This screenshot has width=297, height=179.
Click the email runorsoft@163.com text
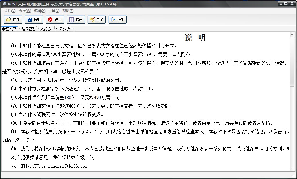tap(68, 166)
